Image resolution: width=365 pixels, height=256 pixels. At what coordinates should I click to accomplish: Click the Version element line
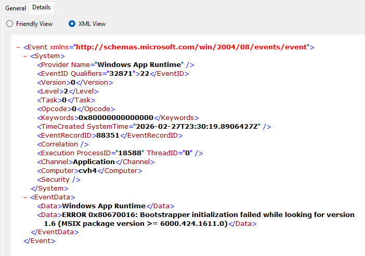coord(75,83)
